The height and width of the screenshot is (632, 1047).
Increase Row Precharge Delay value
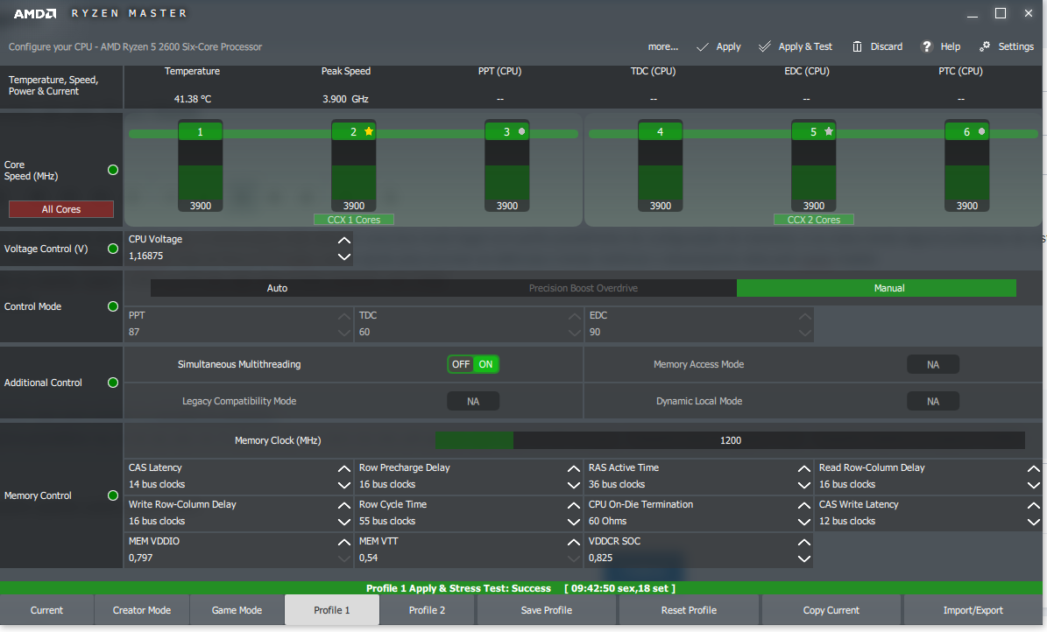[574, 469]
